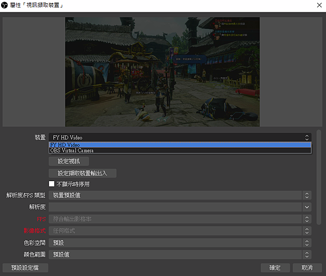This screenshot has height=276, width=326.
Task: Open the 裝置 device dropdown arrow
Action: (x=307, y=137)
